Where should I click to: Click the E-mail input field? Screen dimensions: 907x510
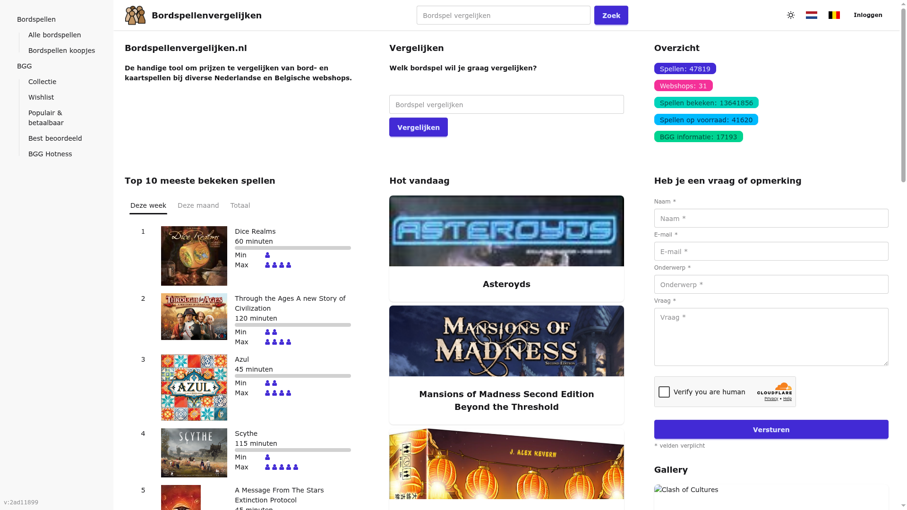pos(771,251)
